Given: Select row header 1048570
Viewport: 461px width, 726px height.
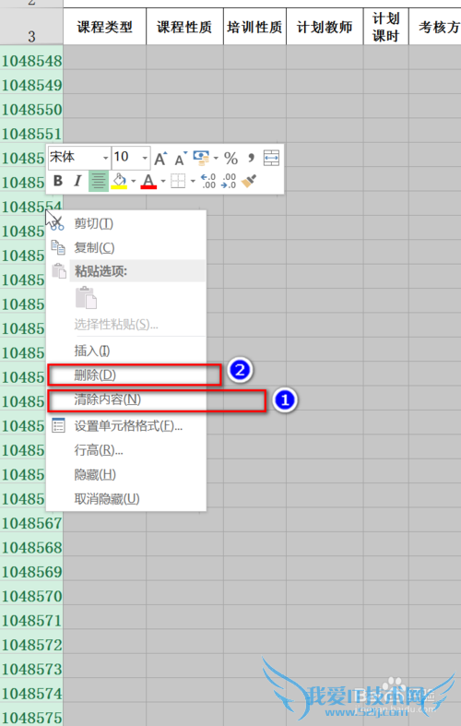Looking at the screenshot, I should tap(31, 596).
